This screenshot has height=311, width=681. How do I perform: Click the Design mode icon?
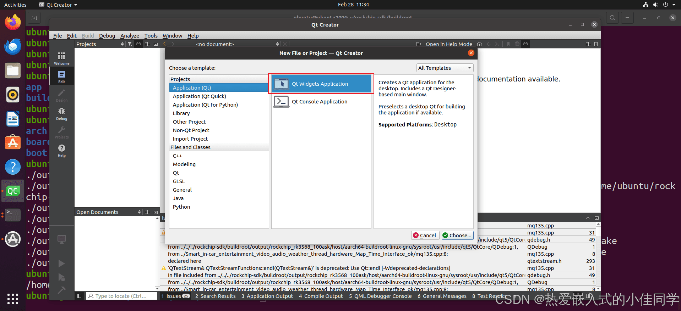click(x=62, y=95)
